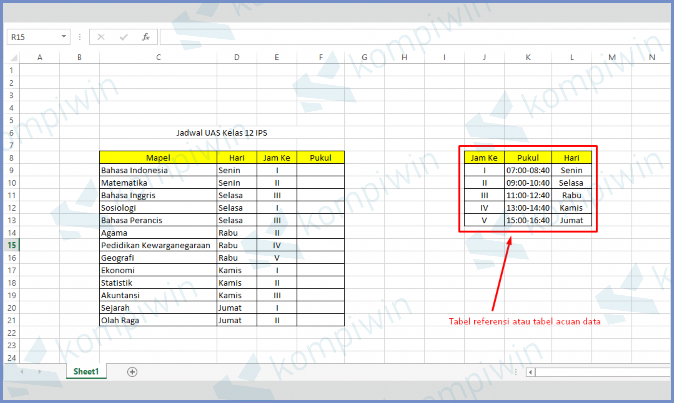
Task: Click inside the formula bar
Action: [x=296, y=37]
